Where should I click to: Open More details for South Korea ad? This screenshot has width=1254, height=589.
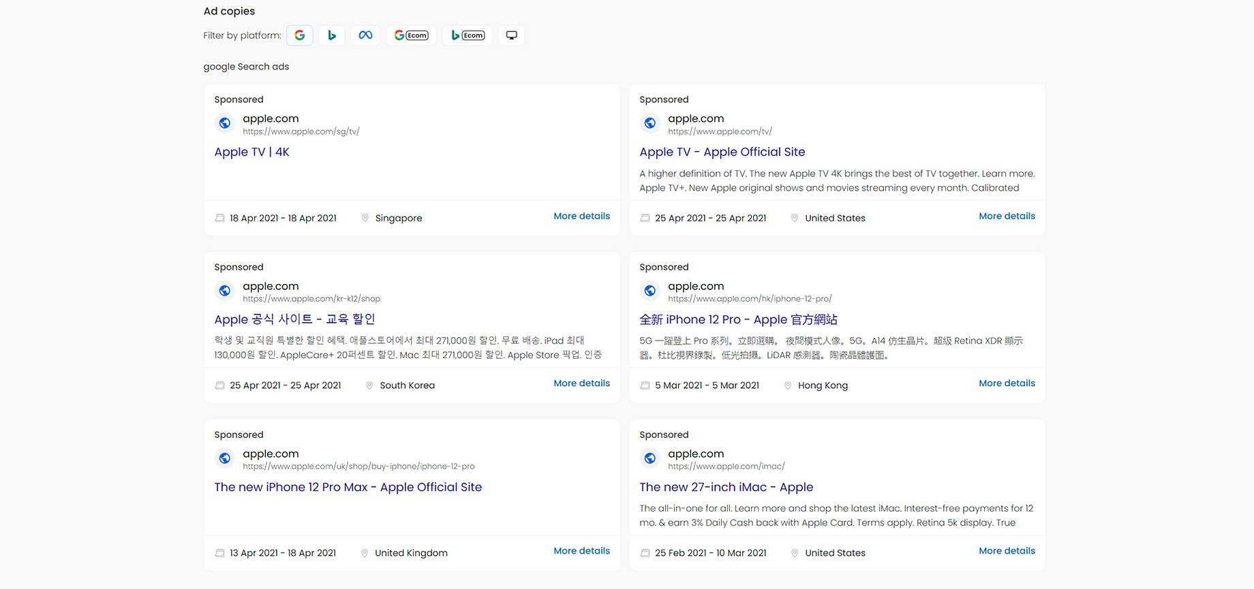pyautogui.click(x=582, y=384)
